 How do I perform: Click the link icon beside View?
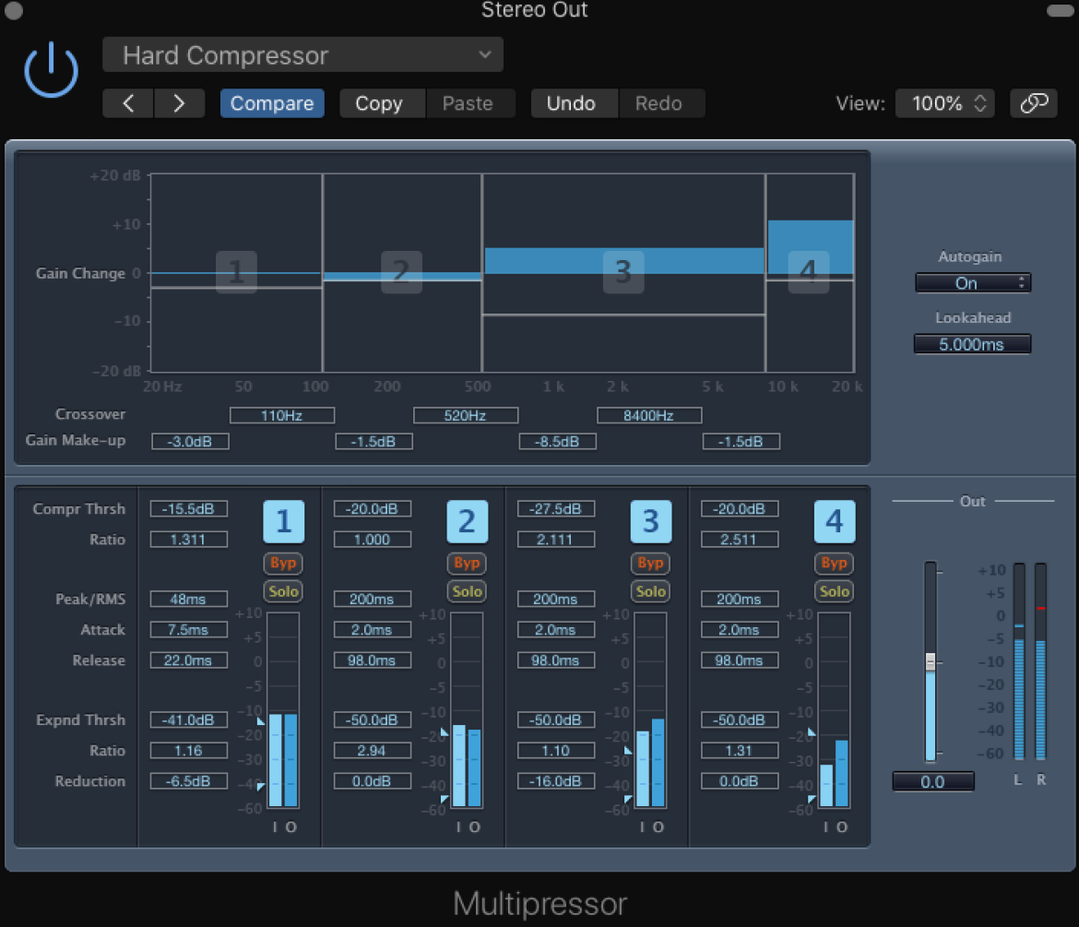click(x=1034, y=103)
